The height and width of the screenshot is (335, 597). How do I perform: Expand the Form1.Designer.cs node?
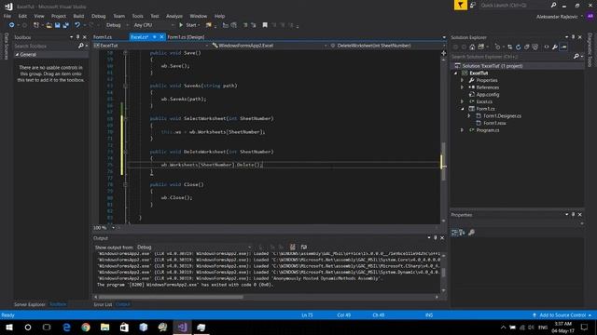click(x=469, y=115)
